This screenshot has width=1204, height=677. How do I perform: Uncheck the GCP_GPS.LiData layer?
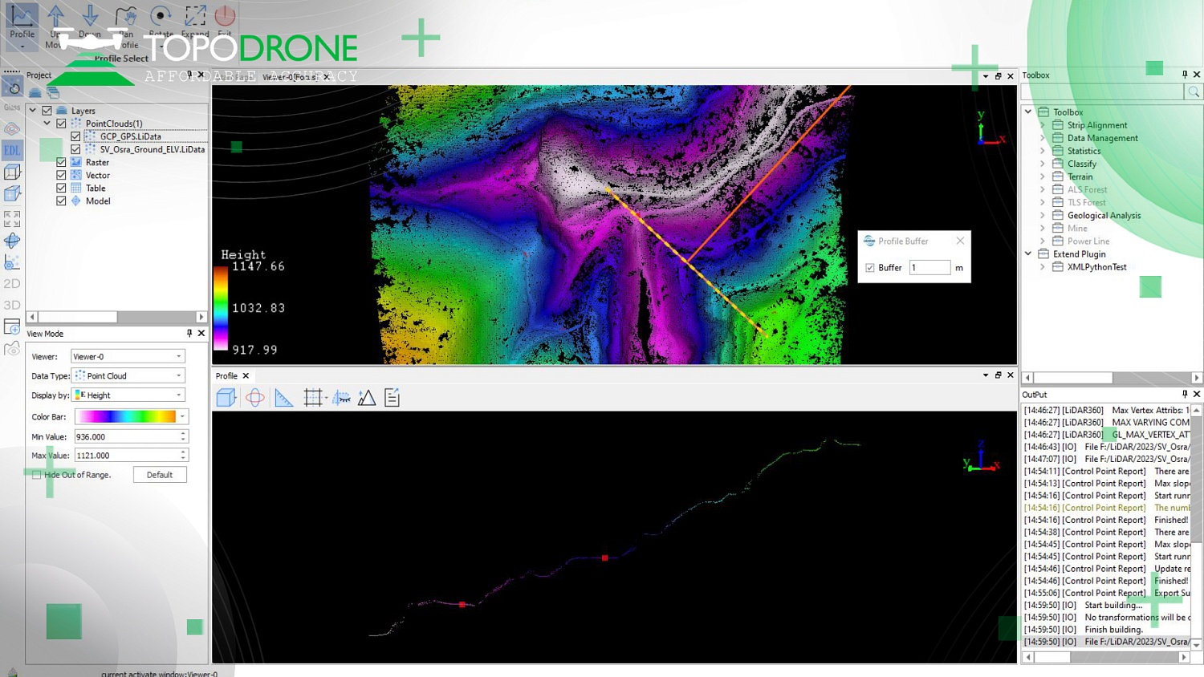tap(74, 136)
